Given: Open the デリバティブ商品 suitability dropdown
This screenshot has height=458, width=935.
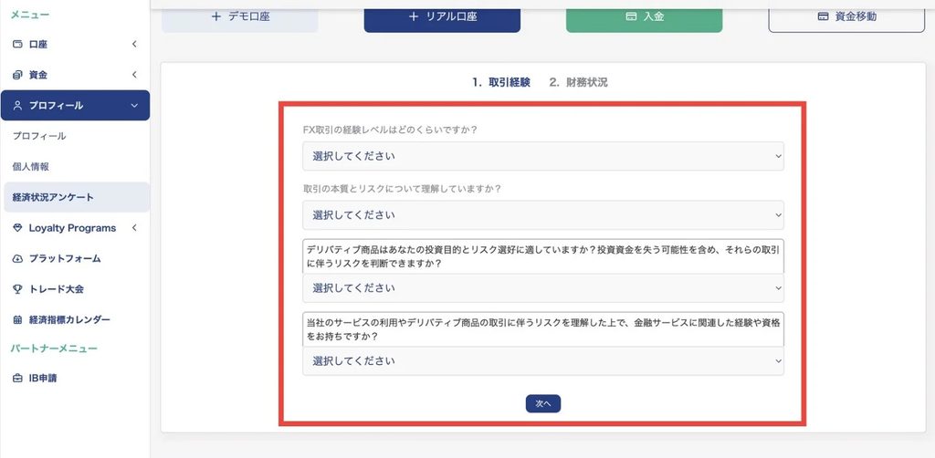Looking at the screenshot, I should click(543, 288).
